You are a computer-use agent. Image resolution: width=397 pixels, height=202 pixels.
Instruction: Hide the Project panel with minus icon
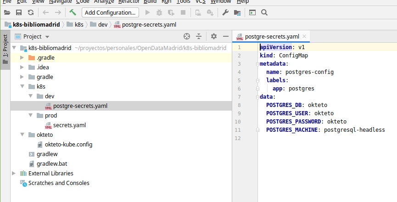pos(225,36)
